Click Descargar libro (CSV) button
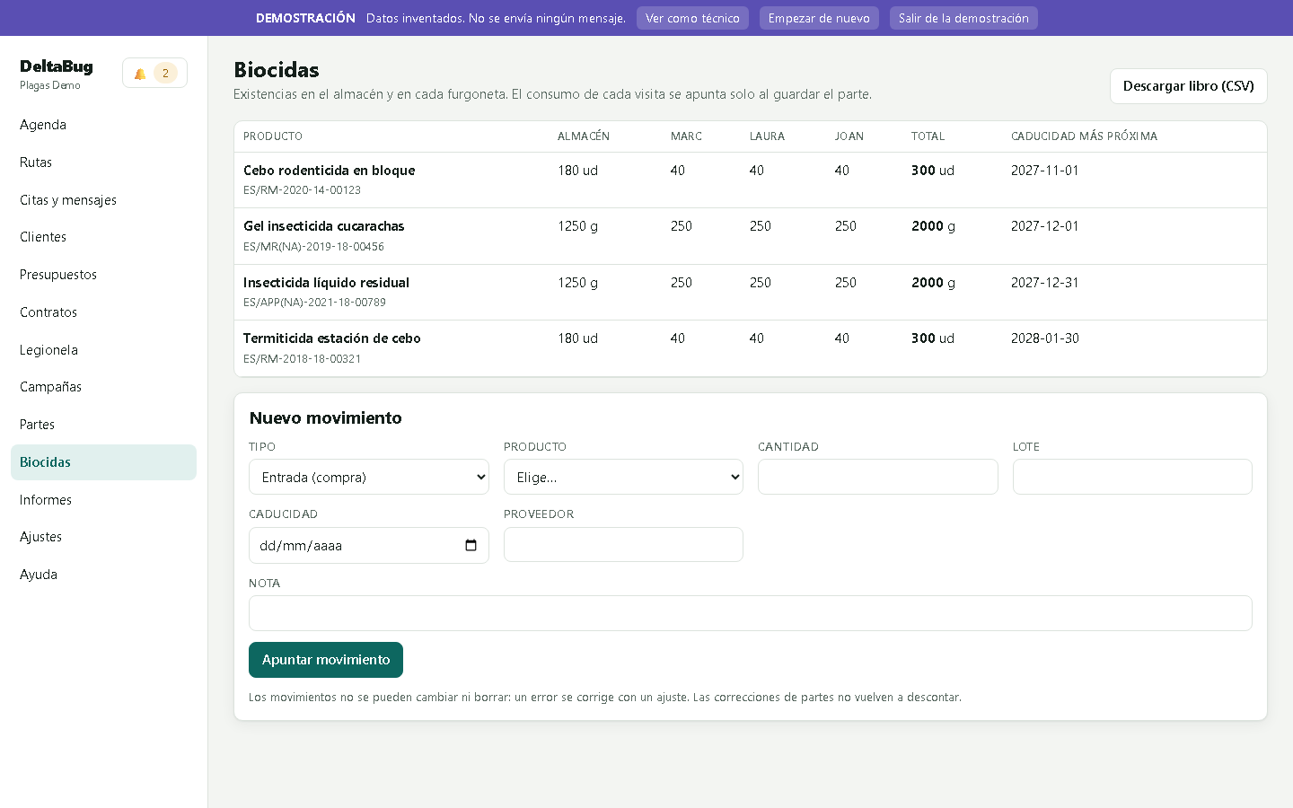1293x808 pixels. pos(1188,86)
